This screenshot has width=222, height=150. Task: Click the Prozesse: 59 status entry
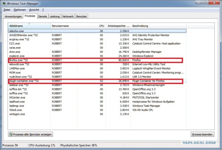click(10, 145)
